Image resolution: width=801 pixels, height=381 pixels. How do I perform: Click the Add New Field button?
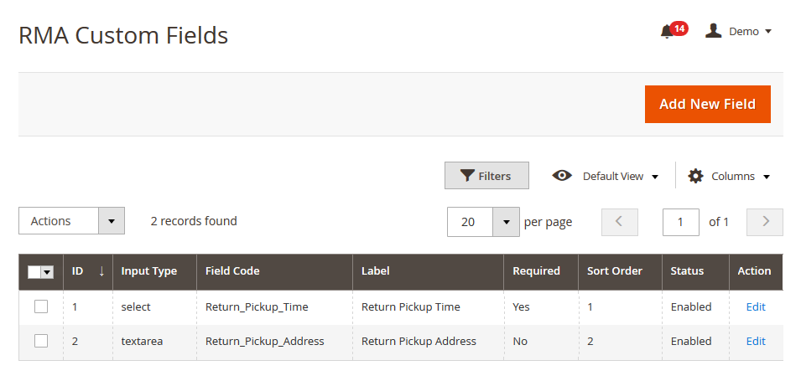pos(707,105)
